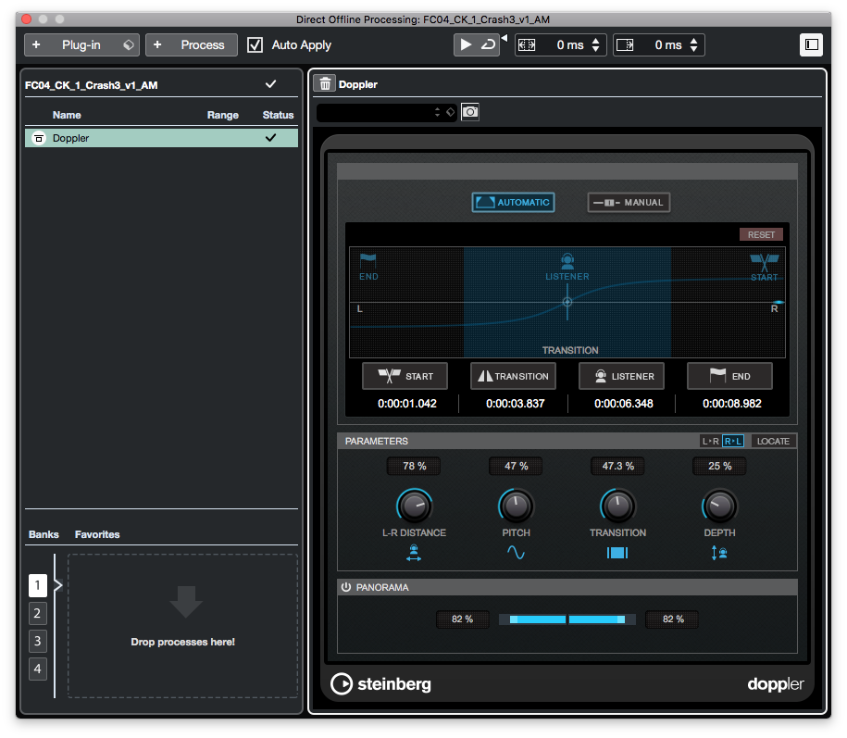Click the right 82 % panorama field
The width and height of the screenshot is (847, 738).
[x=673, y=619]
